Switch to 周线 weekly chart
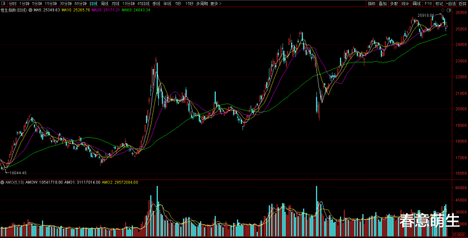 pos(104,4)
